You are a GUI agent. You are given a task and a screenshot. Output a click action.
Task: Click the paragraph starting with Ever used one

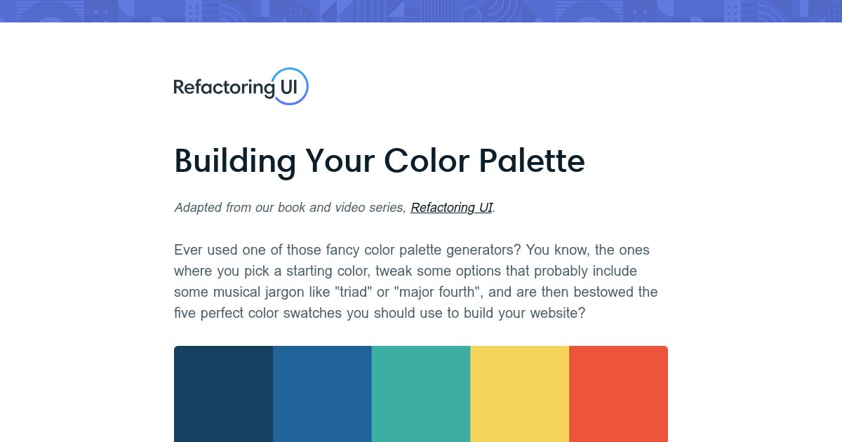416,281
